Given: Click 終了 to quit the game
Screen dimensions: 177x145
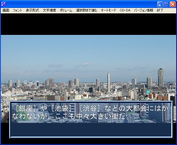Looking at the screenshot, I should tap(160, 10).
